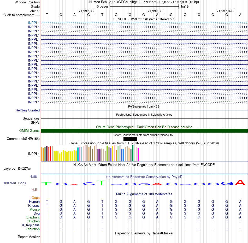Viewport: 248px width, 243px height.
Task: Click the '5 bases' scale bar
Action: tap(144, 7)
